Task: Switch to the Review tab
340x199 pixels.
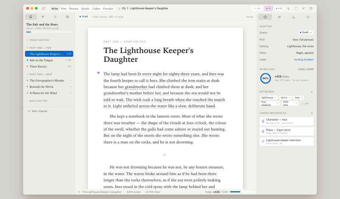Action: 74,9
